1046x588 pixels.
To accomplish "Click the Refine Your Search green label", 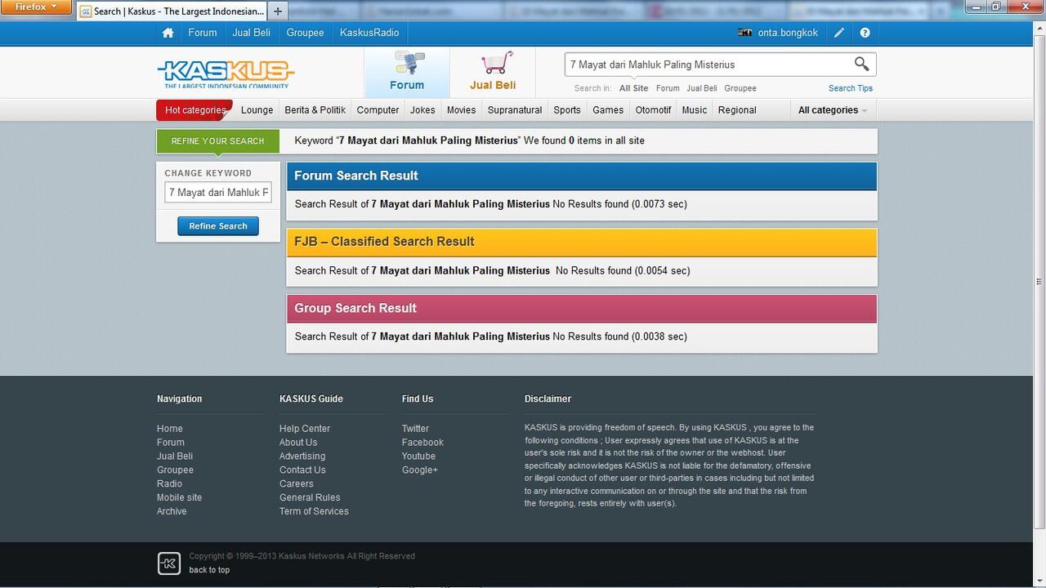I will [x=217, y=141].
